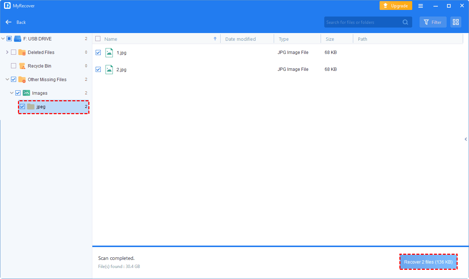Sort by the Name column header
This screenshot has width=469, height=279.
pyautogui.click(x=111, y=39)
